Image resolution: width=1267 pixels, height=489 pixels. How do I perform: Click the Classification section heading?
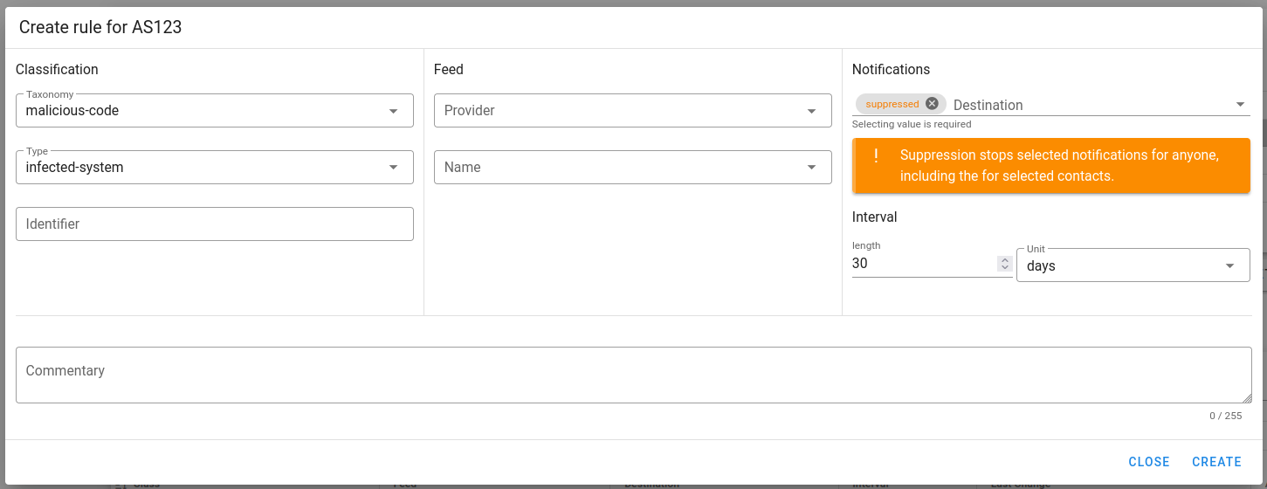57,70
